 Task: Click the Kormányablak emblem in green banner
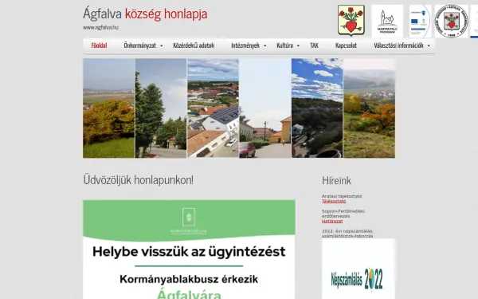[189, 221]
